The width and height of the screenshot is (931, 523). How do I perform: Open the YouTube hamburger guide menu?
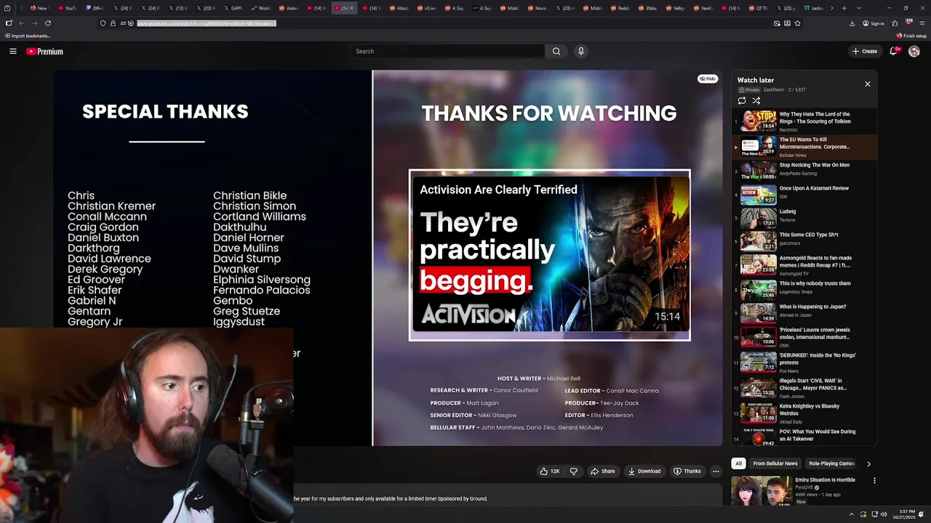12,52
